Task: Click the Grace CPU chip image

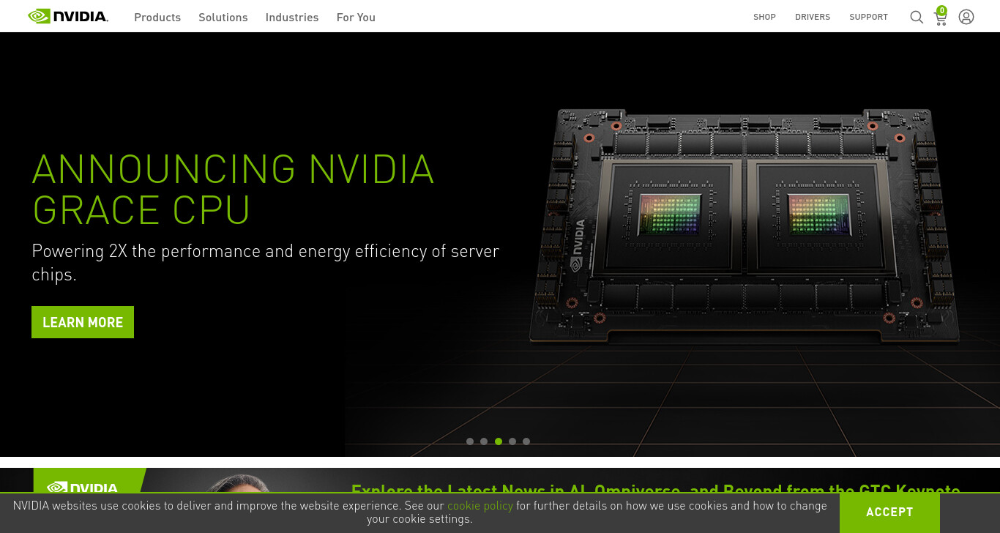Action: coord(743,225)
